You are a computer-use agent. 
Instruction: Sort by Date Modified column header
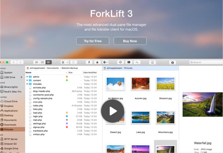pos(90,72)
